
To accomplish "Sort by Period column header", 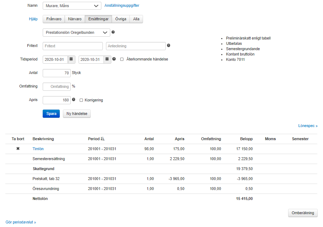I will click(96, 139).
